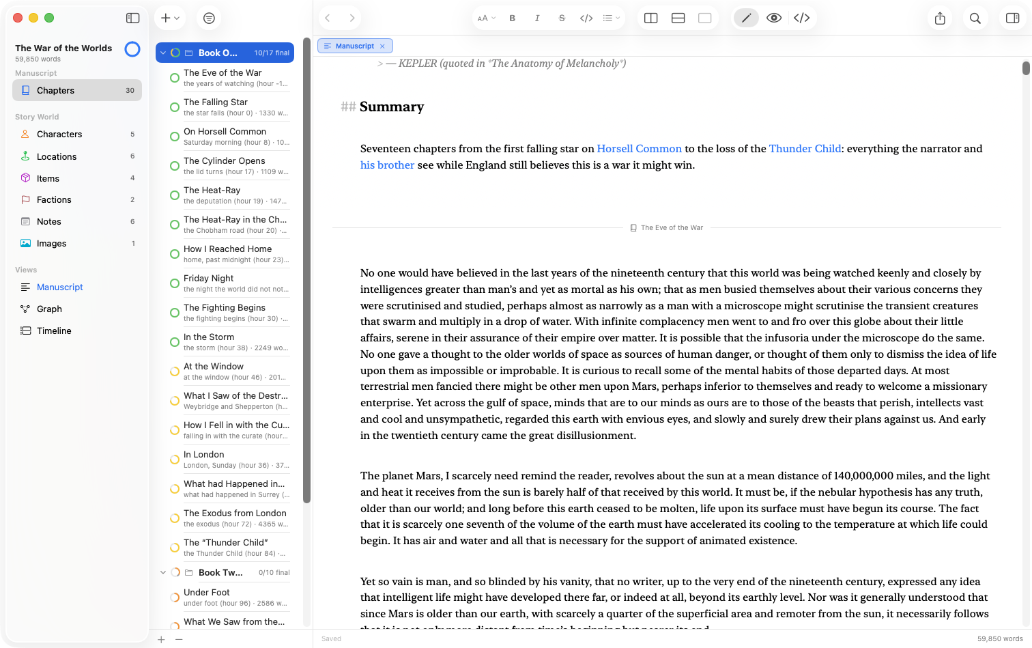Image resolution: width=1032 pixels, height=648 pixels.
Task: Open the add new item plus dropdown
Action: point(170,18)
